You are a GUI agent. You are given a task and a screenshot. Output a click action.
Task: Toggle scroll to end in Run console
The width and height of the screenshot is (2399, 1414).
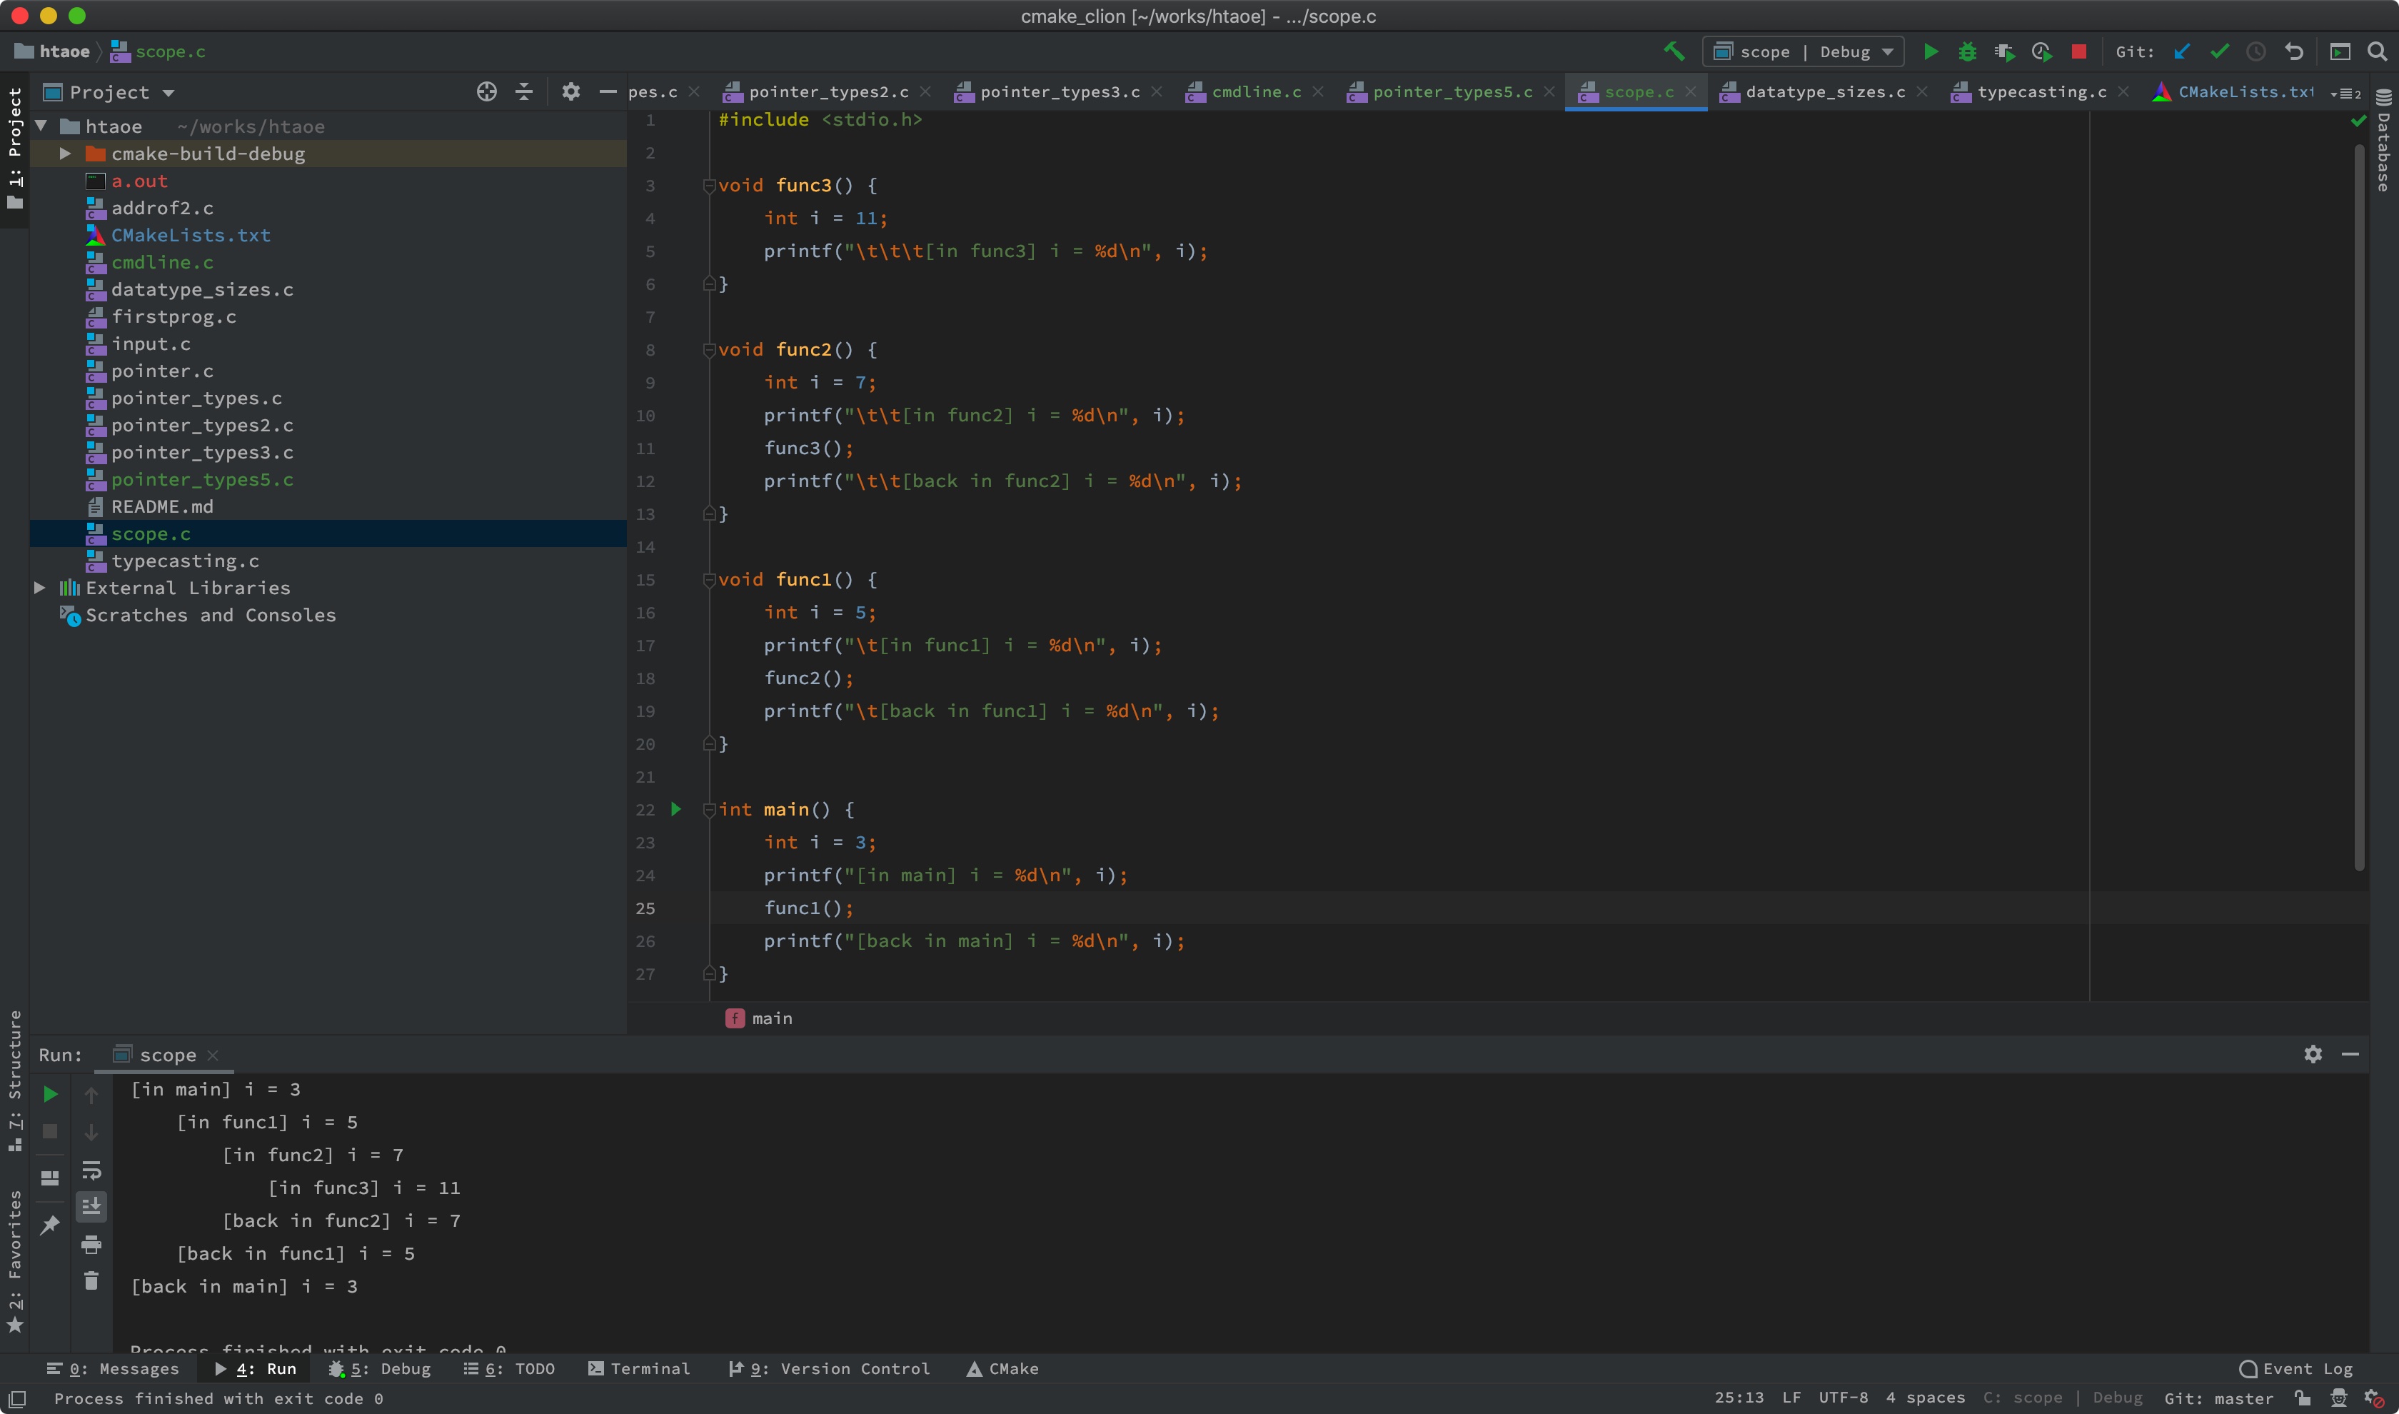tap(91, 1207)
